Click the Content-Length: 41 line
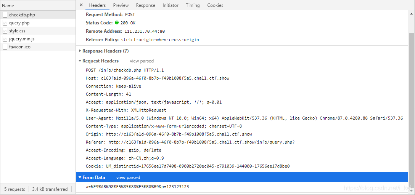 tap(108, 94)
